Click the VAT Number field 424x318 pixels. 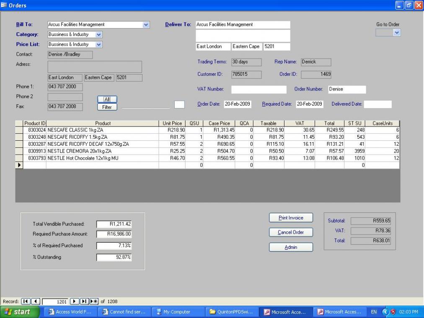[259, 90]
